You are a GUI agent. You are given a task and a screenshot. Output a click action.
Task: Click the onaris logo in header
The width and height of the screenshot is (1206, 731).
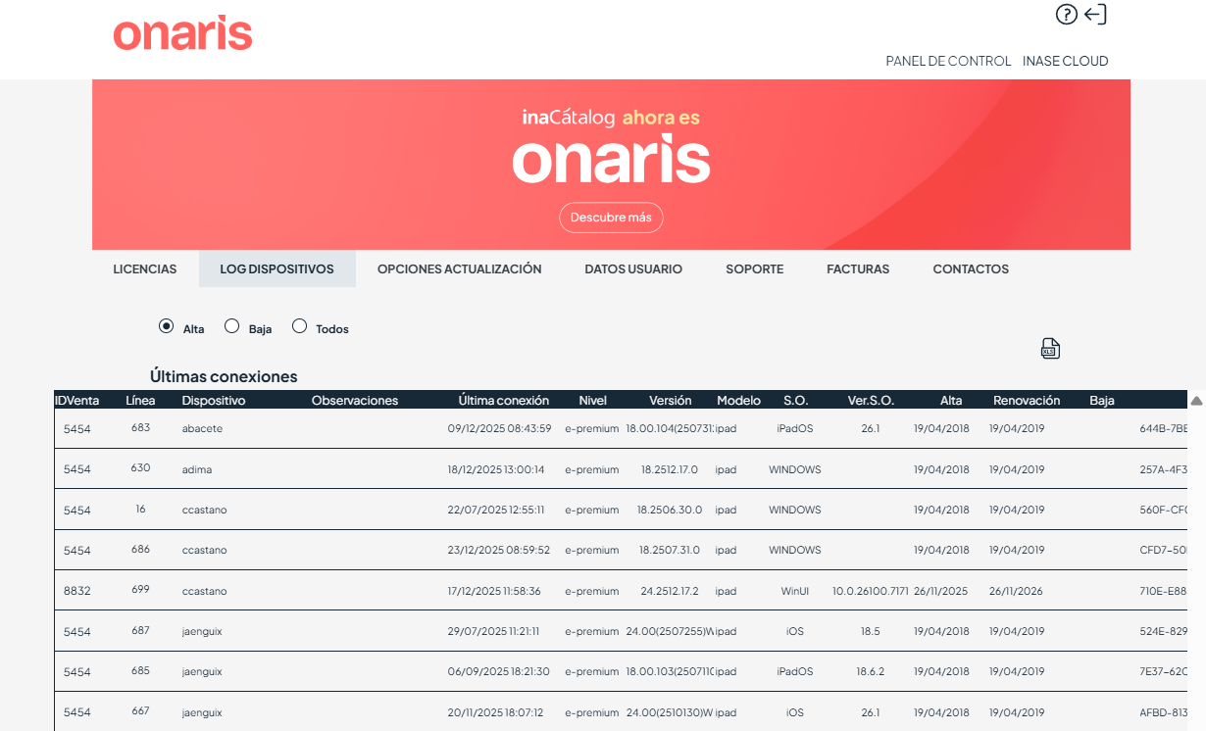(183, 34)
